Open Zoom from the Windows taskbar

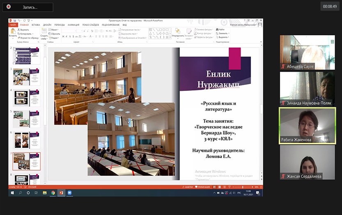coord(70,192)
